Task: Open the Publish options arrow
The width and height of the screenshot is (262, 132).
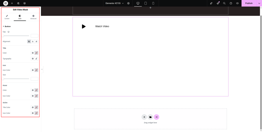Action: [259, 3]
